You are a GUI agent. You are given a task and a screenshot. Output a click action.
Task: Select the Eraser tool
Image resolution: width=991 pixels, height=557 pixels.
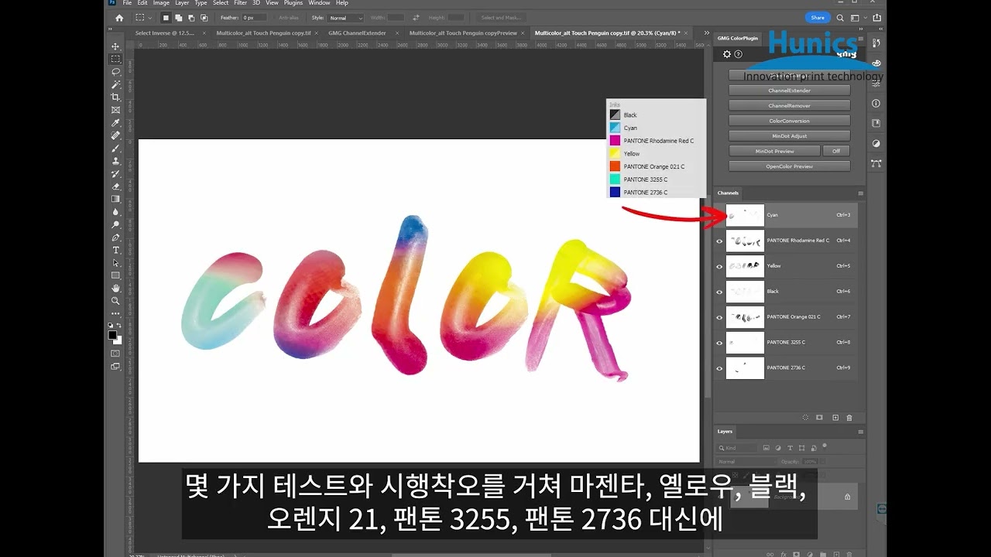click(x=115, y=186)
